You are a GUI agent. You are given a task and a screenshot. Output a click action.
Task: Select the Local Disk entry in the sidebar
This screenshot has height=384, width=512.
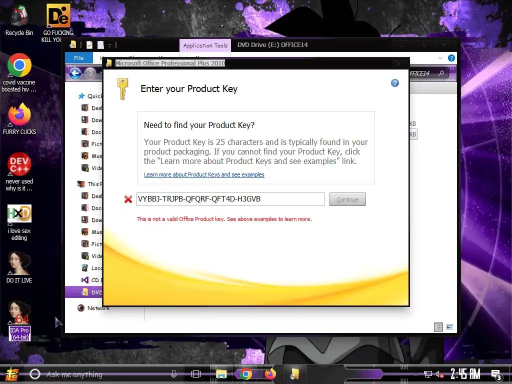pos(92,268)
